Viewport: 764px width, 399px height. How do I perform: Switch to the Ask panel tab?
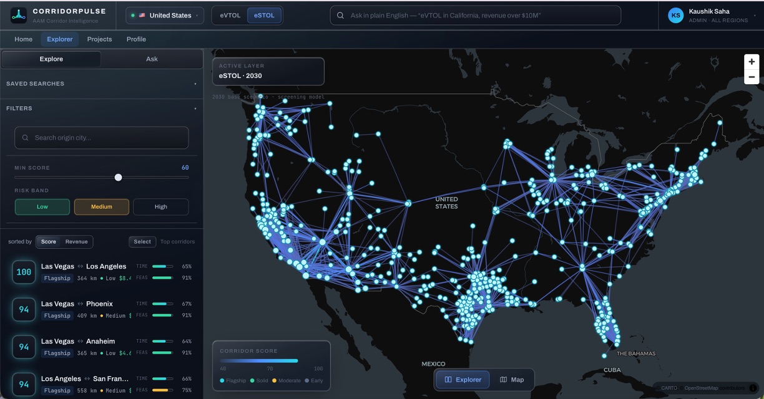[x=152, y=59]
